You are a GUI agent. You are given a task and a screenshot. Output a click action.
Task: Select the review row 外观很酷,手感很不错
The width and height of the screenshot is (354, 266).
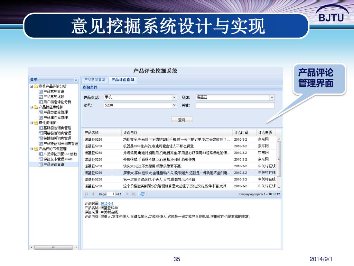click(179, 159)
